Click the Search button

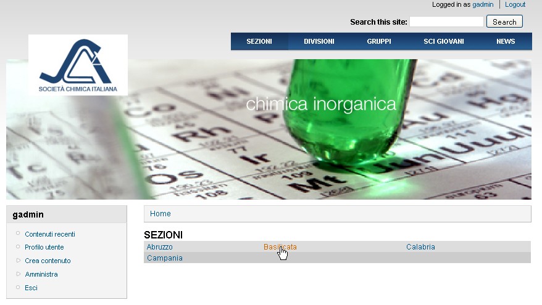click(504, 22)
